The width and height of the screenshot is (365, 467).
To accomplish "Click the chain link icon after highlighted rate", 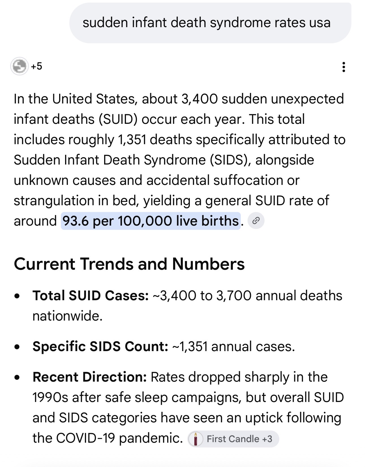I will 256,221.
